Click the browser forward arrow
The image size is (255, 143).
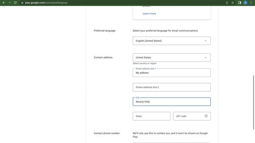(x=10, y=3)
